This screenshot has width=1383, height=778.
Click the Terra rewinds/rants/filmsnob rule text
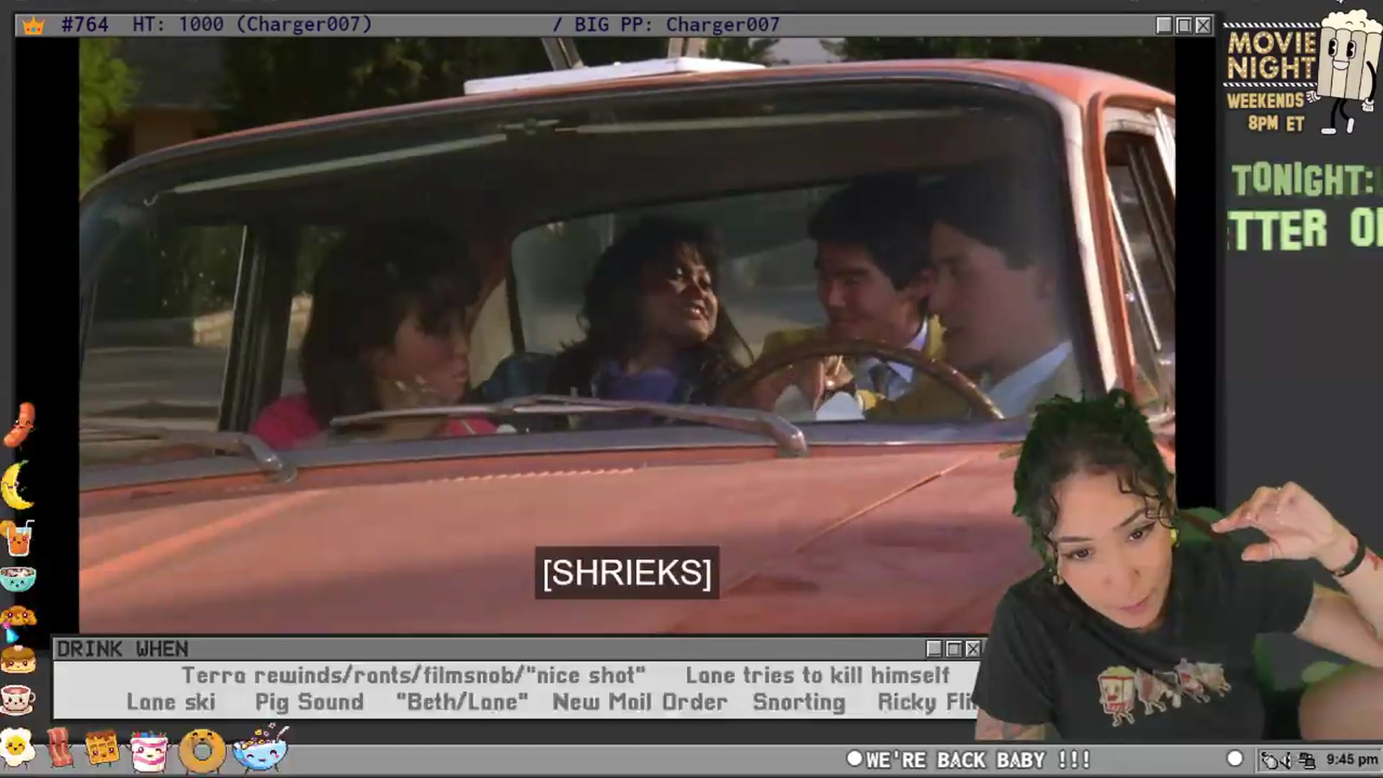click(x=413, y=676)
